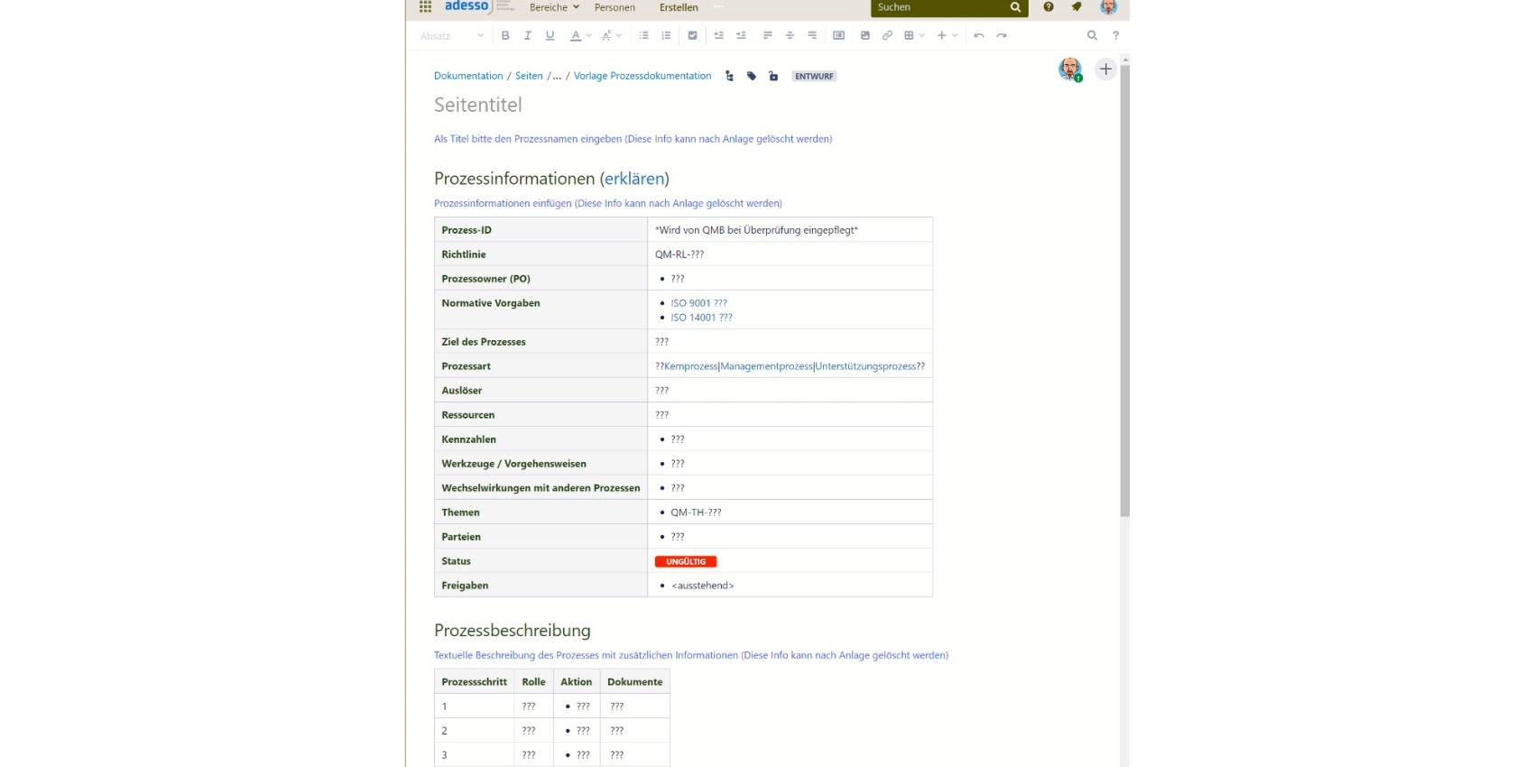1534x767 pixels.
Task: Insert a bulleted list
Action: 644,36
